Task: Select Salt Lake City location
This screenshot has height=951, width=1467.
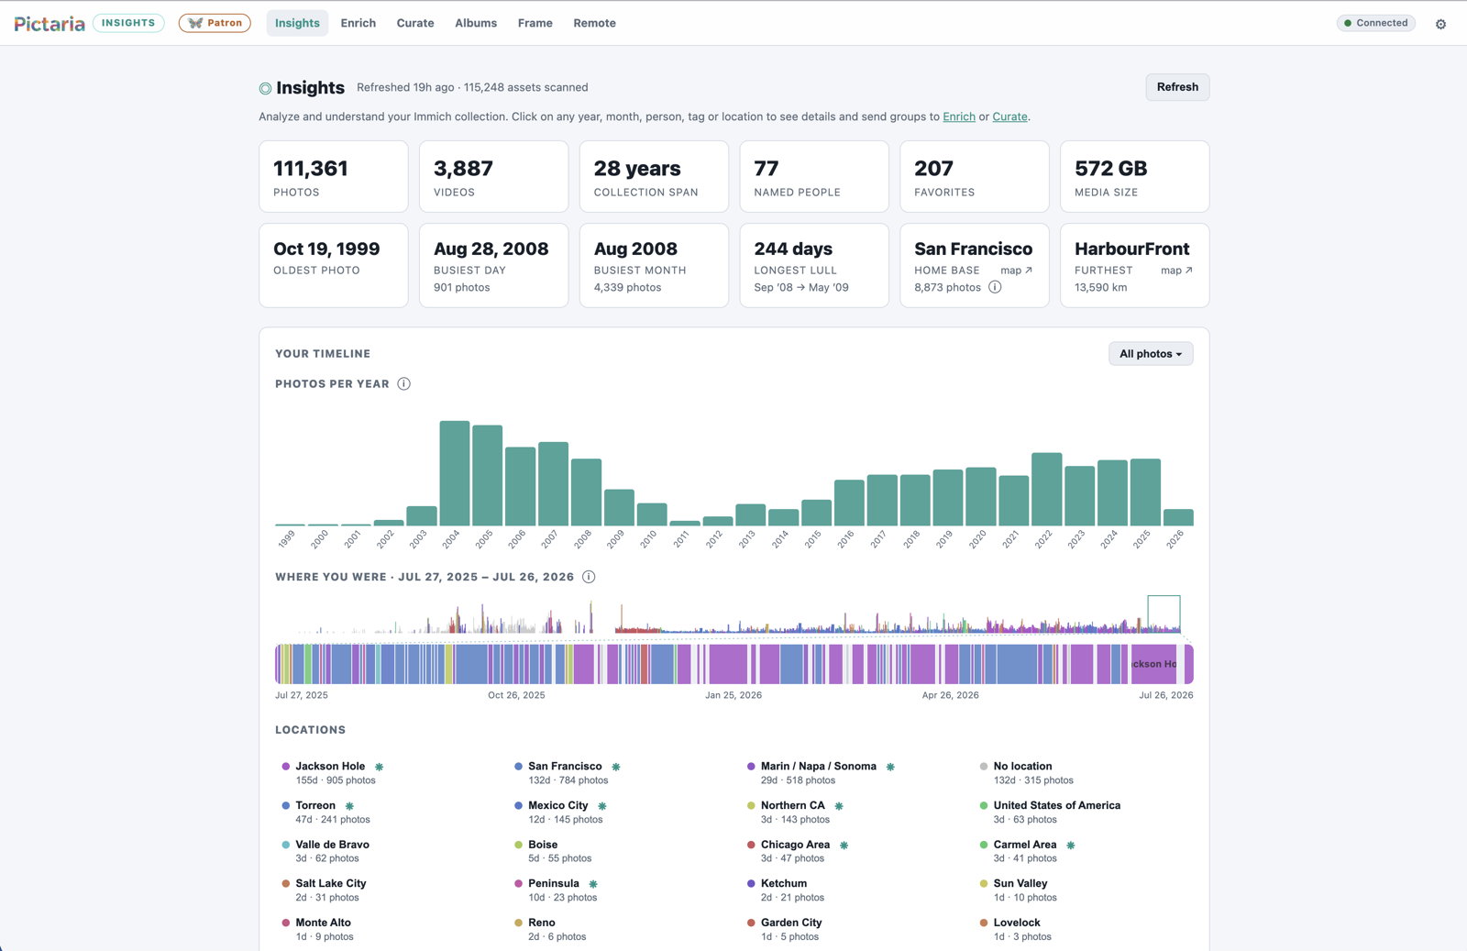Action: (x=325, y=890)
